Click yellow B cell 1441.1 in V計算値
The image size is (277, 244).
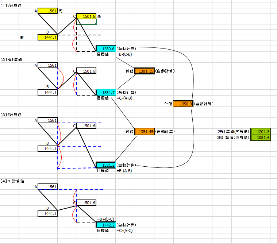[47, 37]
